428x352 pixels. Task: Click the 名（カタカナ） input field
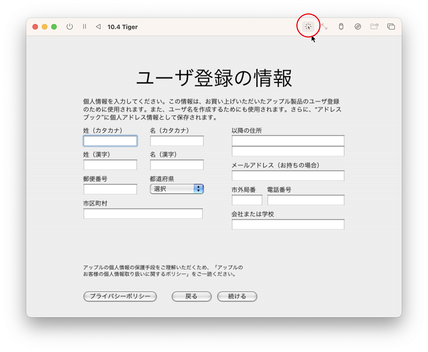177,141
